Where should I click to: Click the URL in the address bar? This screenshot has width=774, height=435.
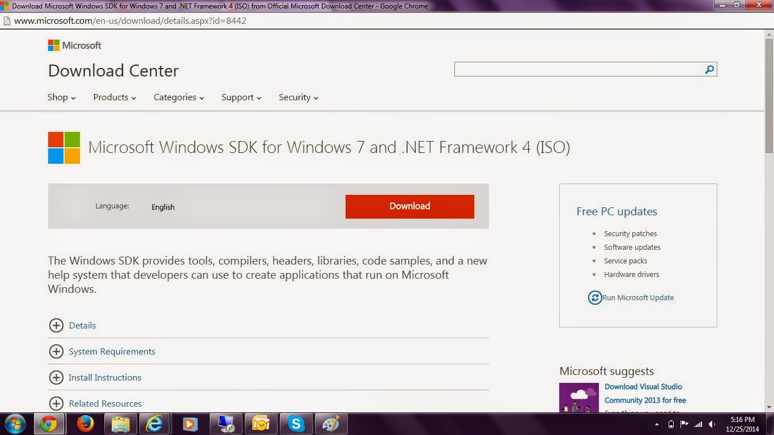tap(130, 21)
